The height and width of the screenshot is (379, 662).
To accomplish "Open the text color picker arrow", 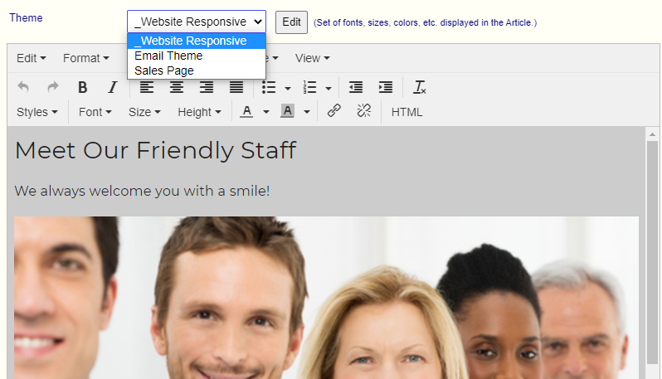I will tap(266, 112).
